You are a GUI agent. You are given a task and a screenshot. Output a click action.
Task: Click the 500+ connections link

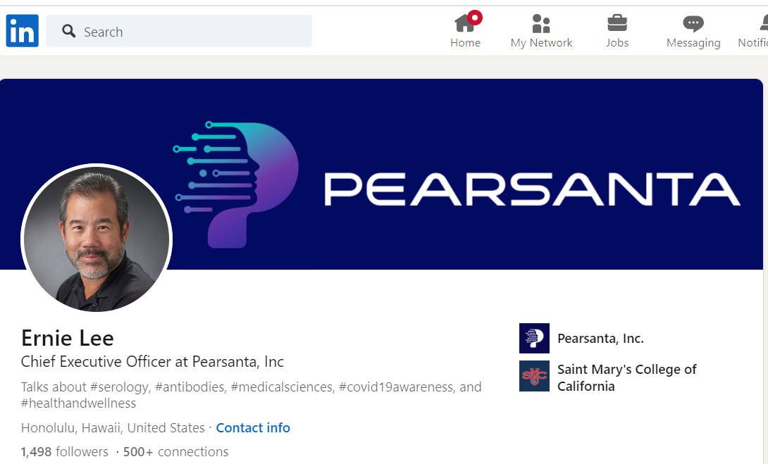pyautogui.click(x=176, y=451)
